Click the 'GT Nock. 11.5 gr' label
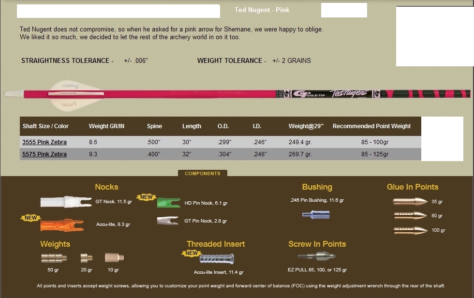 (114, 202)
